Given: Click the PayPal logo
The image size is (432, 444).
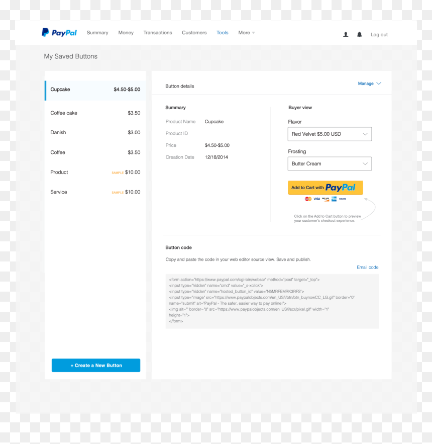Looking at the screenshot, I should (x=59, y=33).
